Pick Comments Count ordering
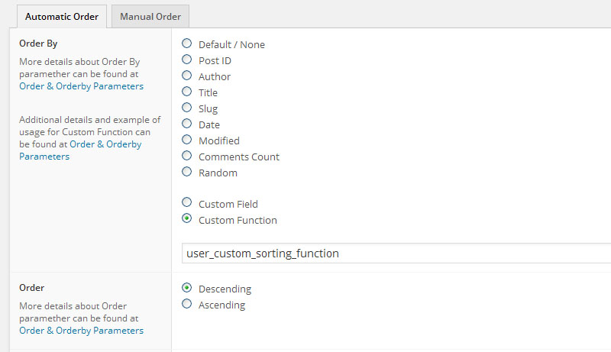Screen dimensions: 611x352 (x=186, y=156)
